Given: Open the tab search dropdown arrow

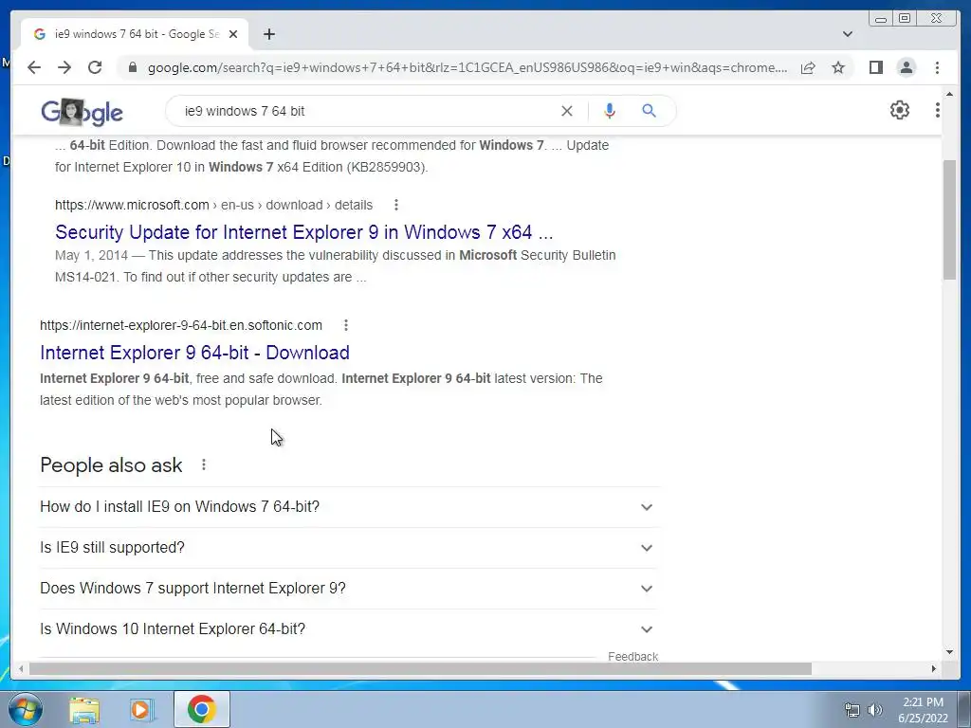Looking at the screenshot, I should 848,34.
